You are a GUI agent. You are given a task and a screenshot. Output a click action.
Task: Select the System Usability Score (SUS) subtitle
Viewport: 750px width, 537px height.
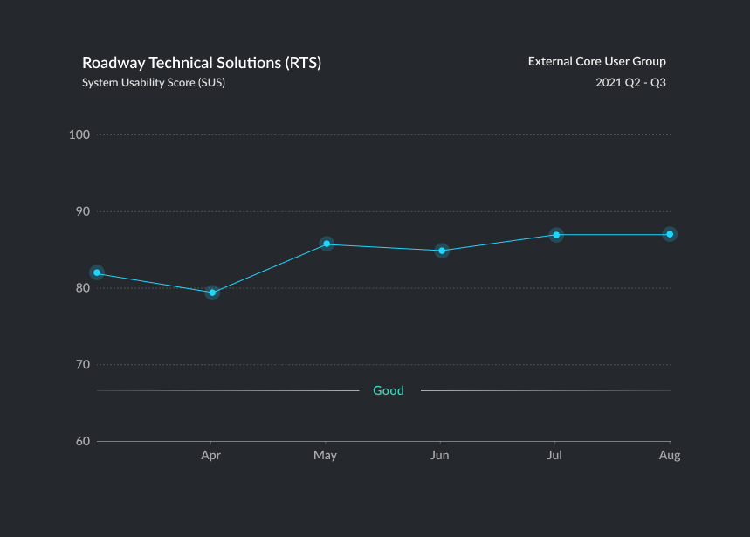154,83
